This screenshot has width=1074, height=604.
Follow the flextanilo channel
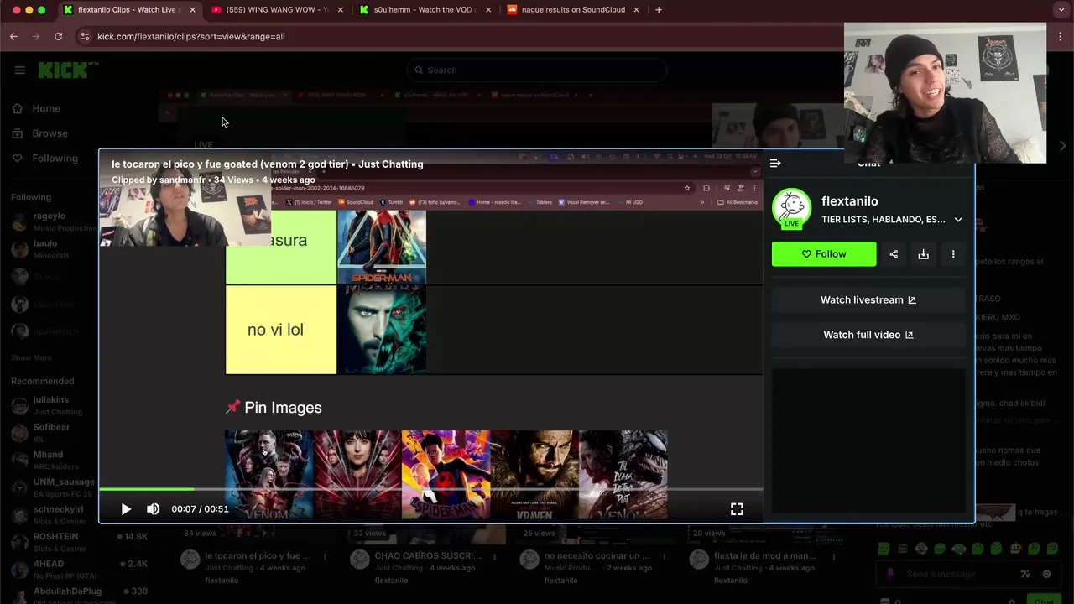(x=824, y=254)
